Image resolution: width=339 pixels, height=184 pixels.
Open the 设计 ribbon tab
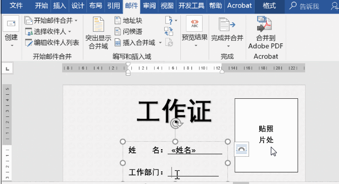(x=78, y=6)
